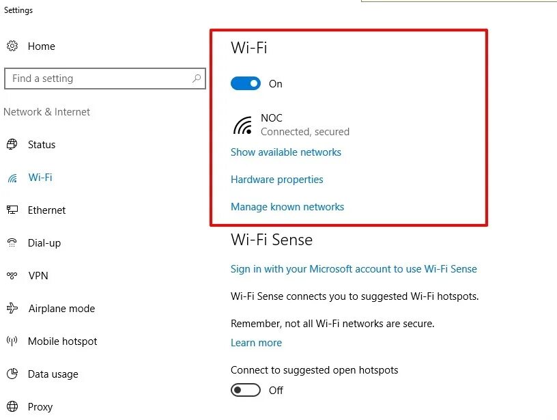This screenshot has height=420, width=557.
Task: Click the Airplane mode plane icon
Action: coord(12,309)
